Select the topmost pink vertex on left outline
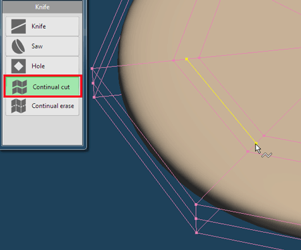Viewport: 301px width, 250px height. pyautogui.click(x=92, y=68)
